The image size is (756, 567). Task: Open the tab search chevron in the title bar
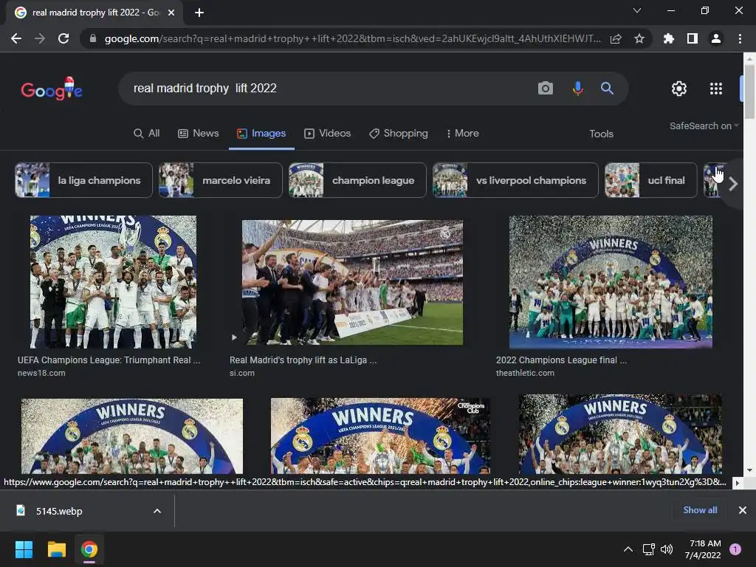[x=637, y=10]
